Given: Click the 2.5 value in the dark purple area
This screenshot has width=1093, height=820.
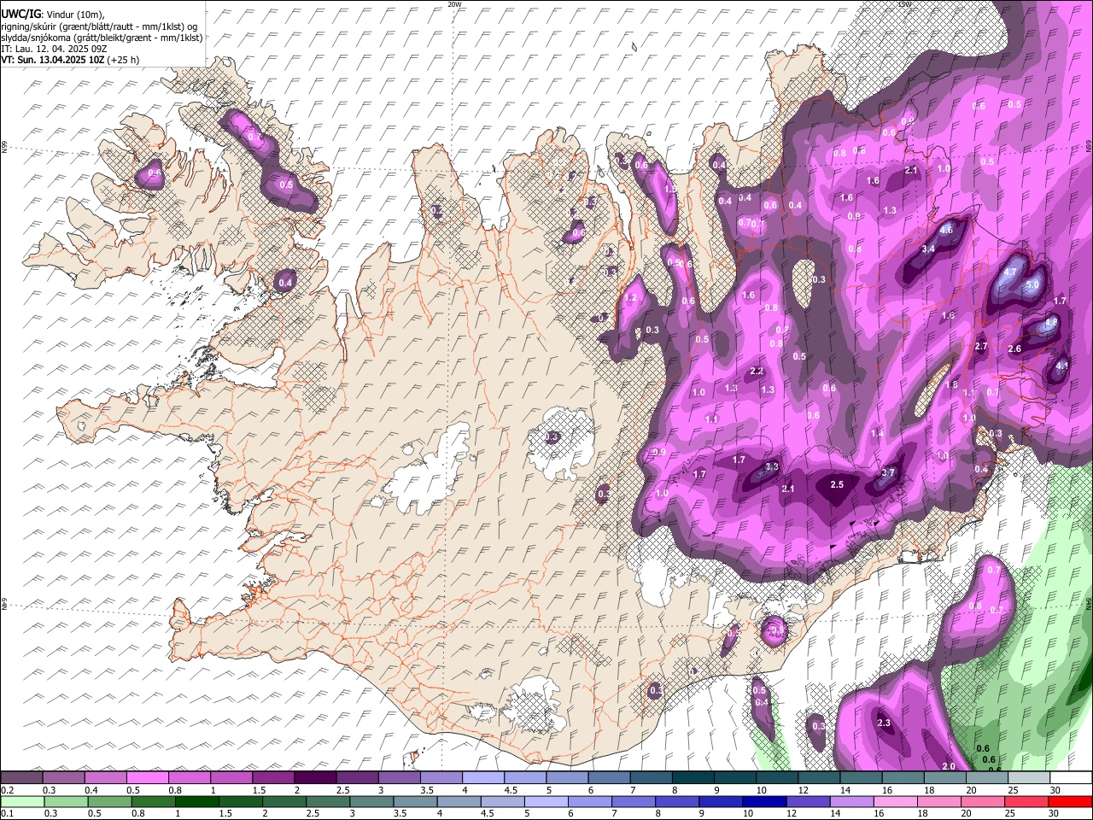Looking at the screenshot, I should coord(837,484).
